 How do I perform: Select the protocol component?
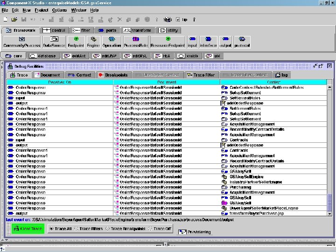pyautogui.click(x=242, y=42)
